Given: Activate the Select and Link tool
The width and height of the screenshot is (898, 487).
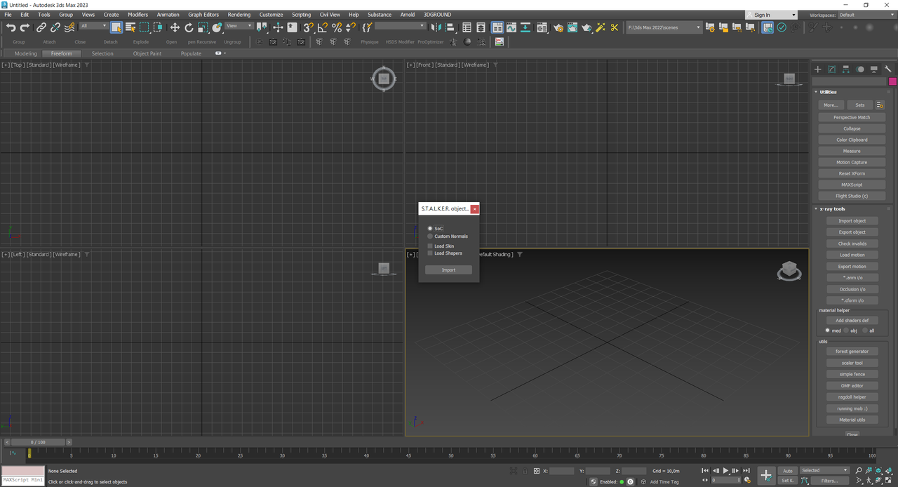Looking at the screenshot, I should 41,27.
